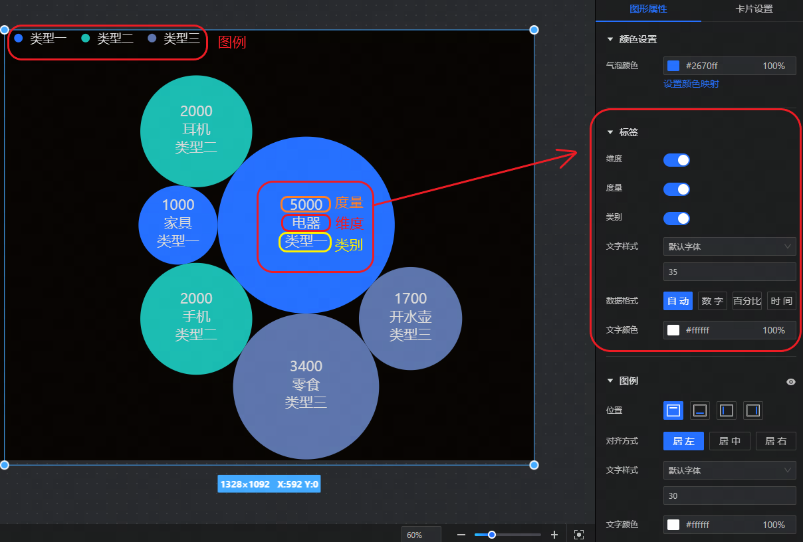
Task: Select the 百分比 data format button
Action: tap(747, 301)
